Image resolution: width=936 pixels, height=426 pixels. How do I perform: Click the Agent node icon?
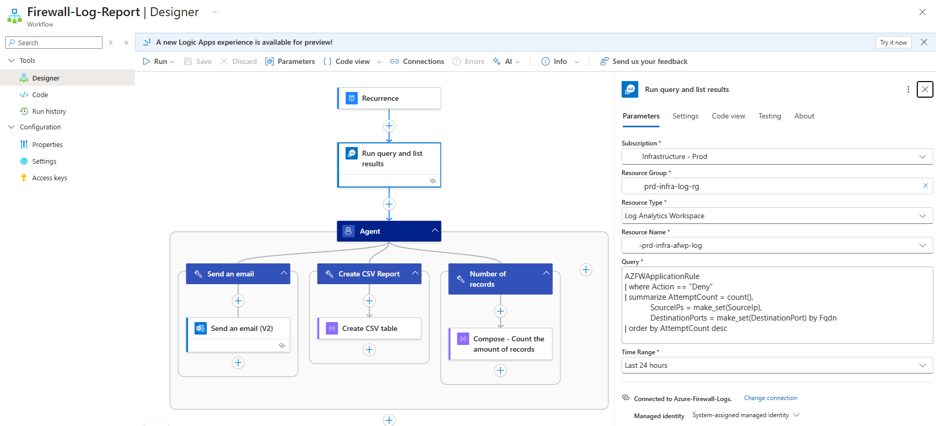[349, 231]
